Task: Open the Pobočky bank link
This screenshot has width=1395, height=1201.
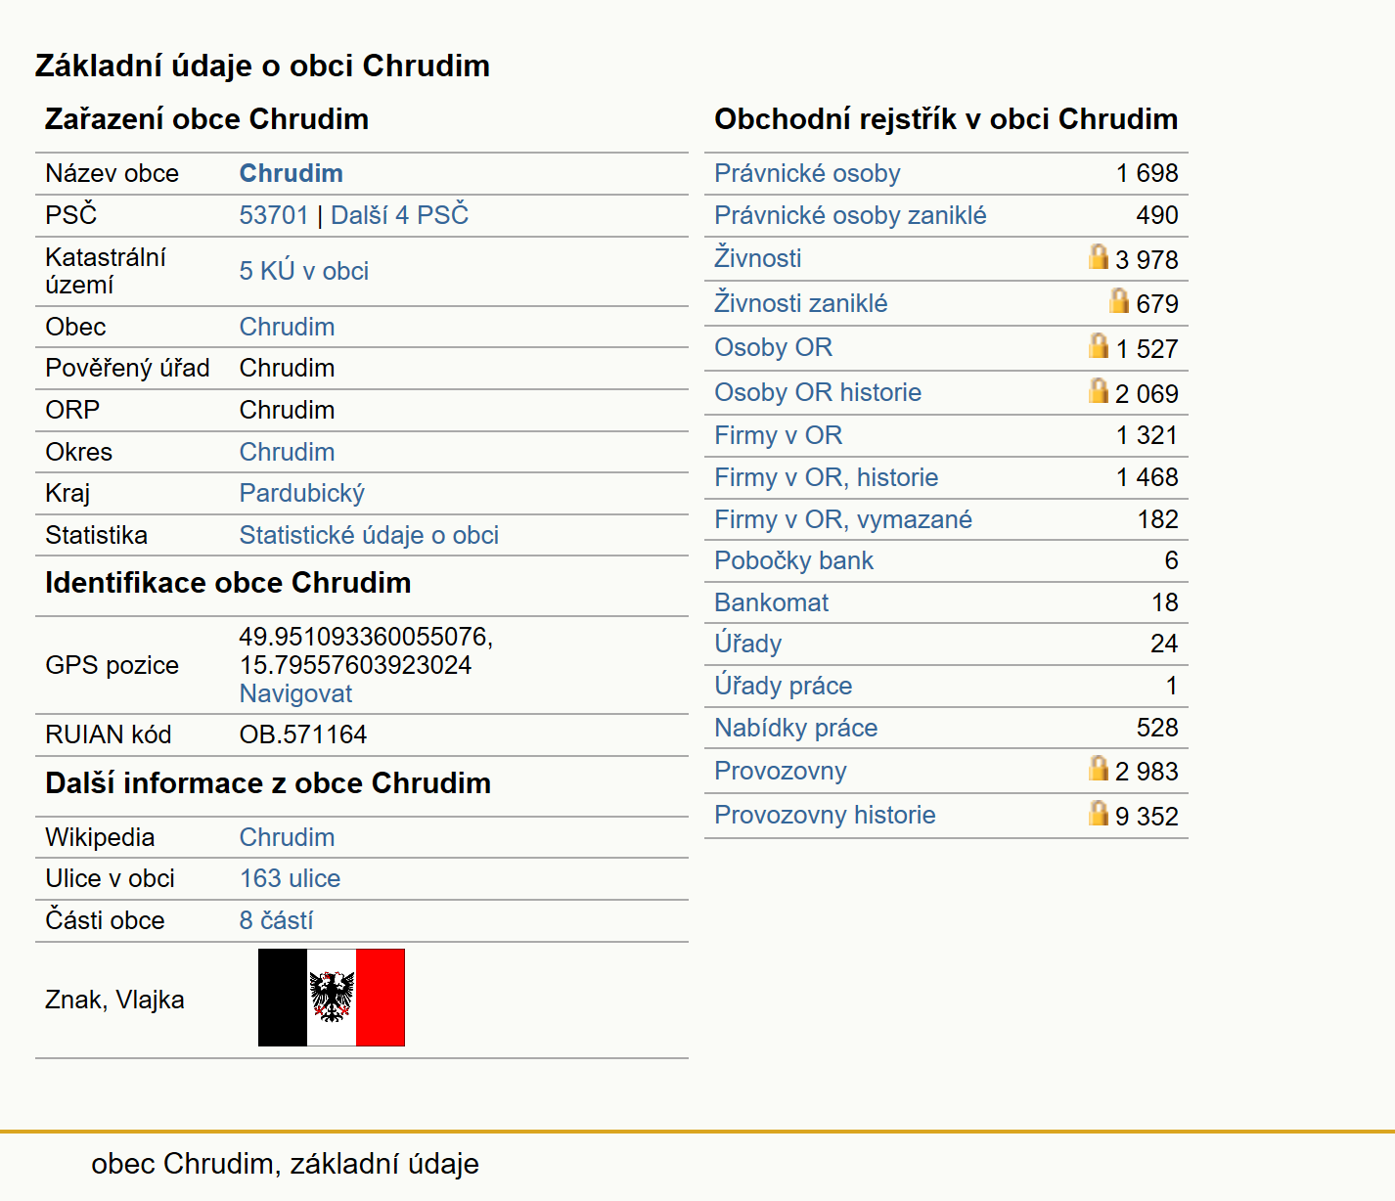Action: (x=793, y=560)
